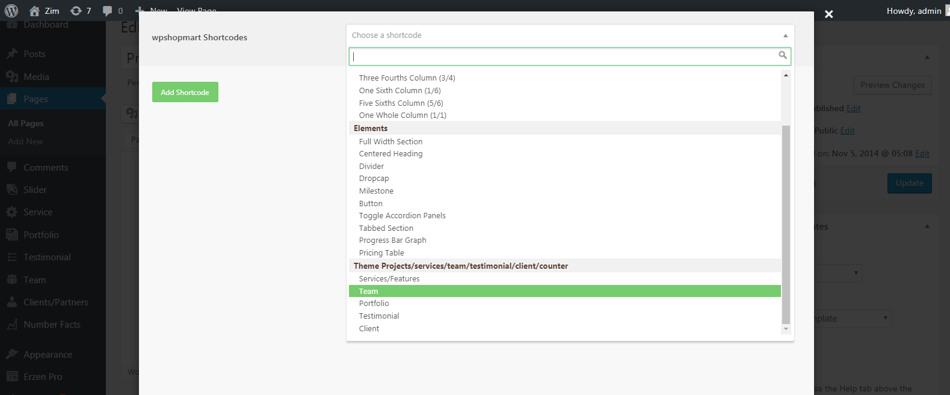Screen dimensions: 950x395
Task: Select Three Fourths Column (3/4) option
Action: tap(565, 78)
